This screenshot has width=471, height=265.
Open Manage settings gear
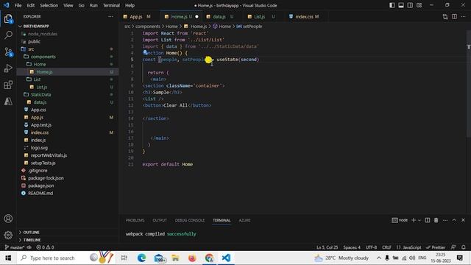[x=8, y=235]
